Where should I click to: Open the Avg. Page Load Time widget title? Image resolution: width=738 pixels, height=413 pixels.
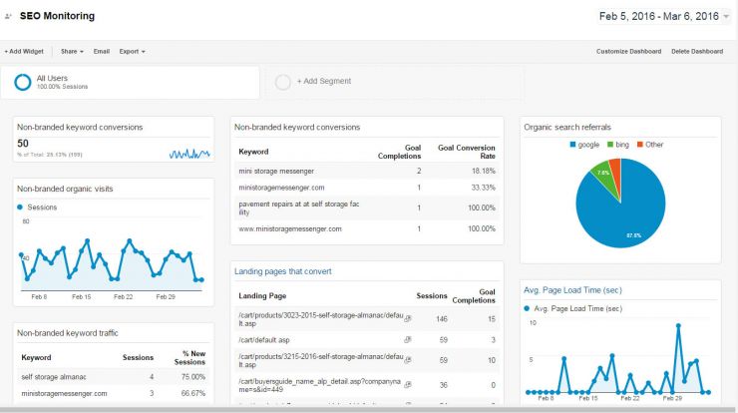pos(572,290)
